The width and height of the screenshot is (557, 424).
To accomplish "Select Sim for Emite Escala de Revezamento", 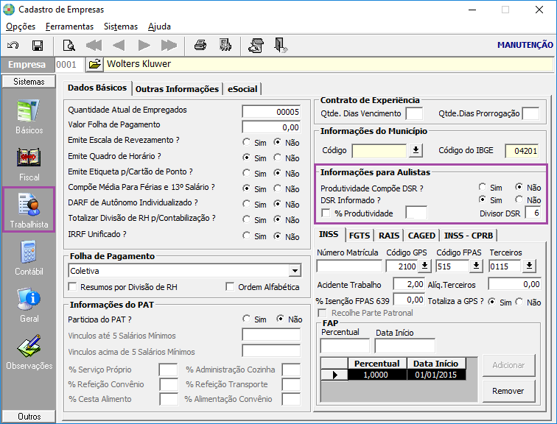I will point(246,142).
